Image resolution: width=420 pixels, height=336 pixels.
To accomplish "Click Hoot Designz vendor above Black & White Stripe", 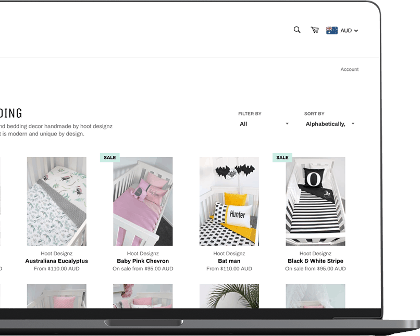I will click(x=315, y=254).
